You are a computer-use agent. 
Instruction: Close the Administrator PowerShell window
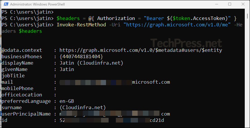pyautogui.click(x=243, y=5)
